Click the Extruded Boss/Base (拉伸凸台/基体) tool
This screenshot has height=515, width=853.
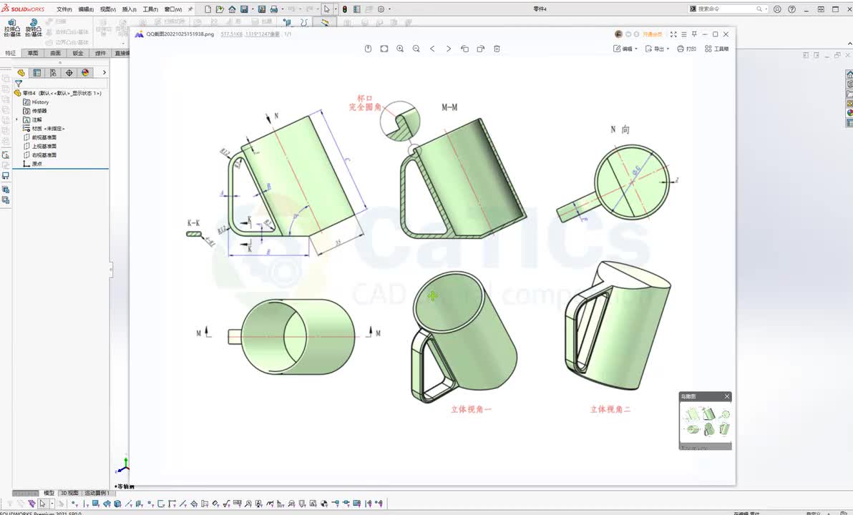coord(12,28)
